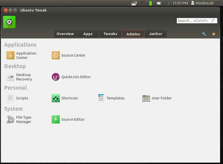
Task: Launch the QuickLists Editor Unity icon
Action: click(55, 77)
